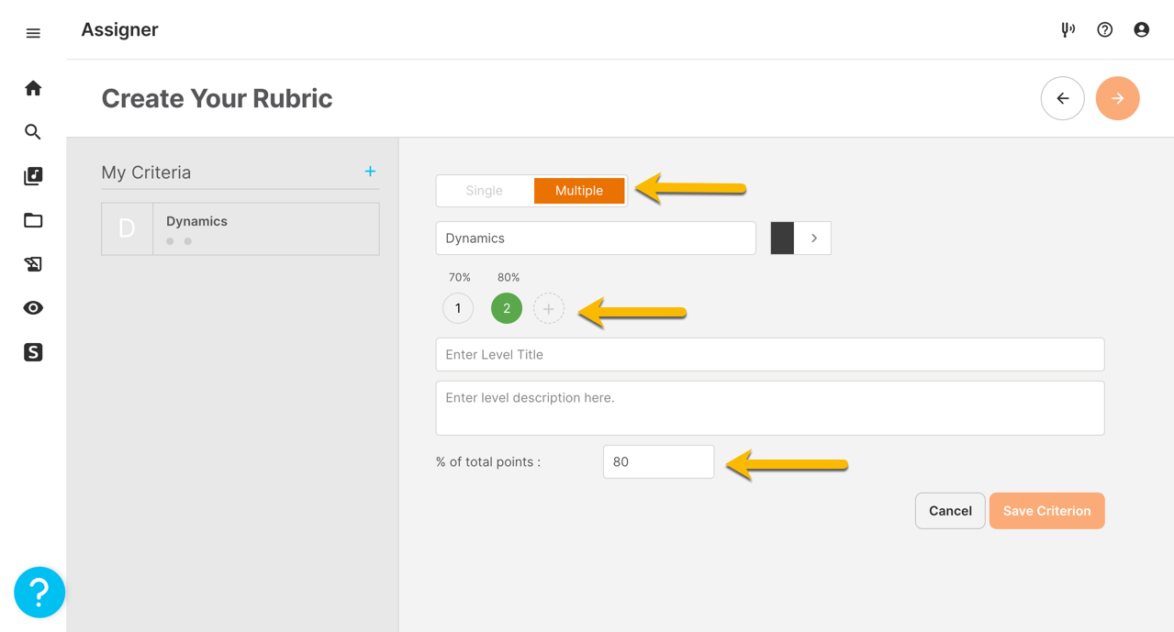Click the Create Your Rubric heading
The image size is (1174, 632).
(217, 98)
